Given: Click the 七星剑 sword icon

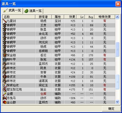Looking at the screenshot, I should [x=5, y=21].
